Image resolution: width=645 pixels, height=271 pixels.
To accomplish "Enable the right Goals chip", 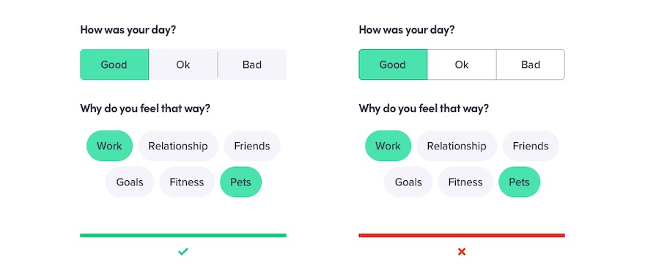I will point(408,182).
